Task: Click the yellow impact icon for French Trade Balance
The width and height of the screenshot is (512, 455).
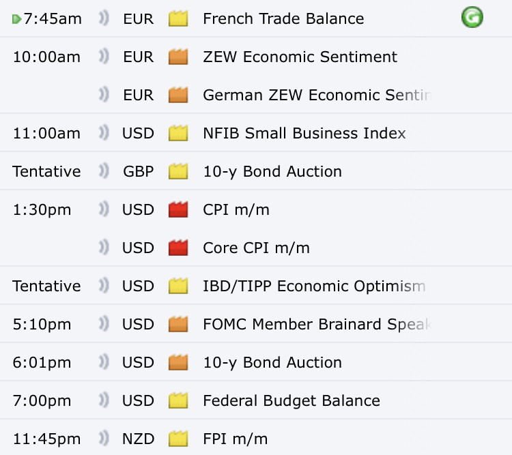Action: pos(178,18)
